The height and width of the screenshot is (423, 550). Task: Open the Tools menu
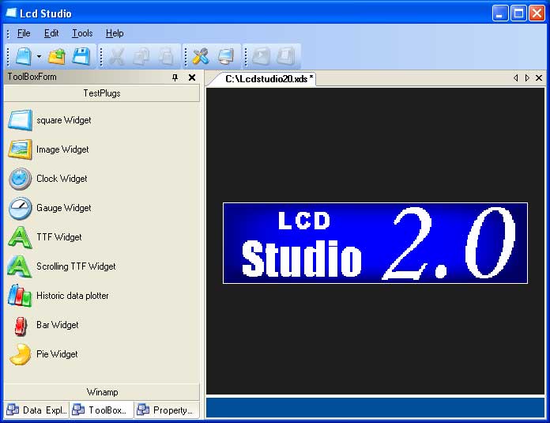[82, 33]
